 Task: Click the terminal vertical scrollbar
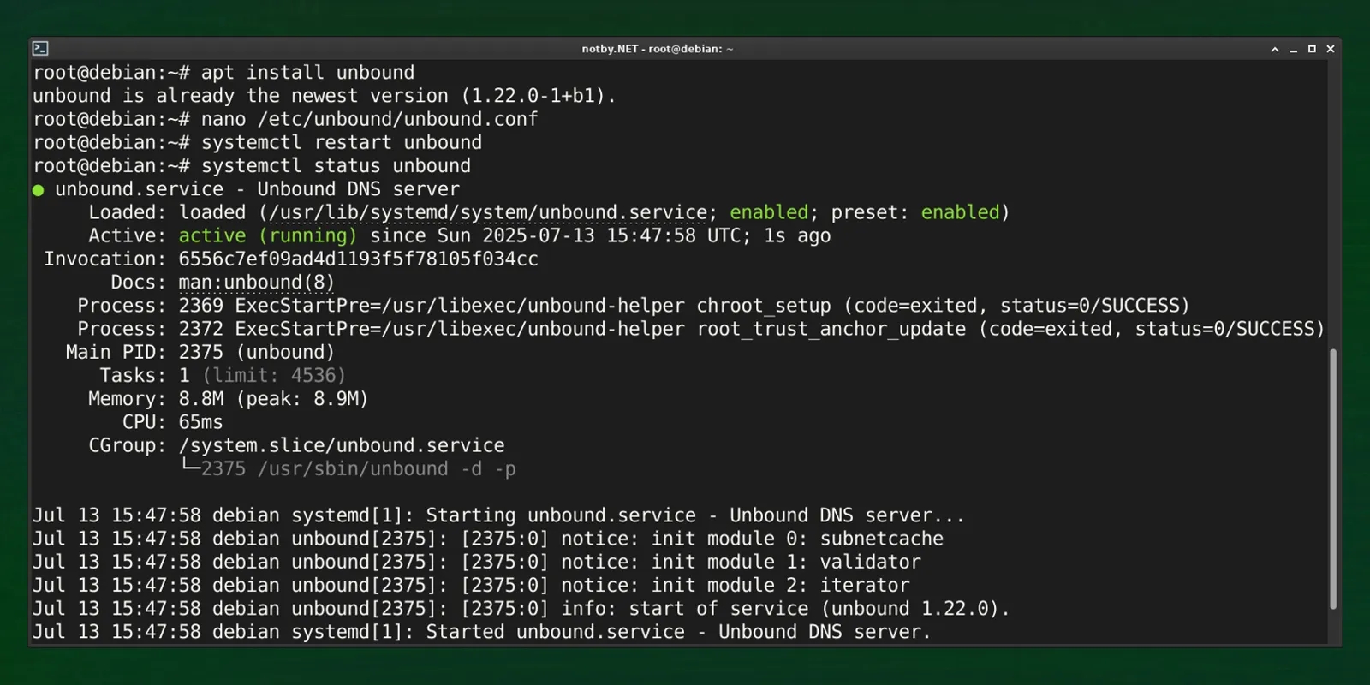tap(1333, 479)
